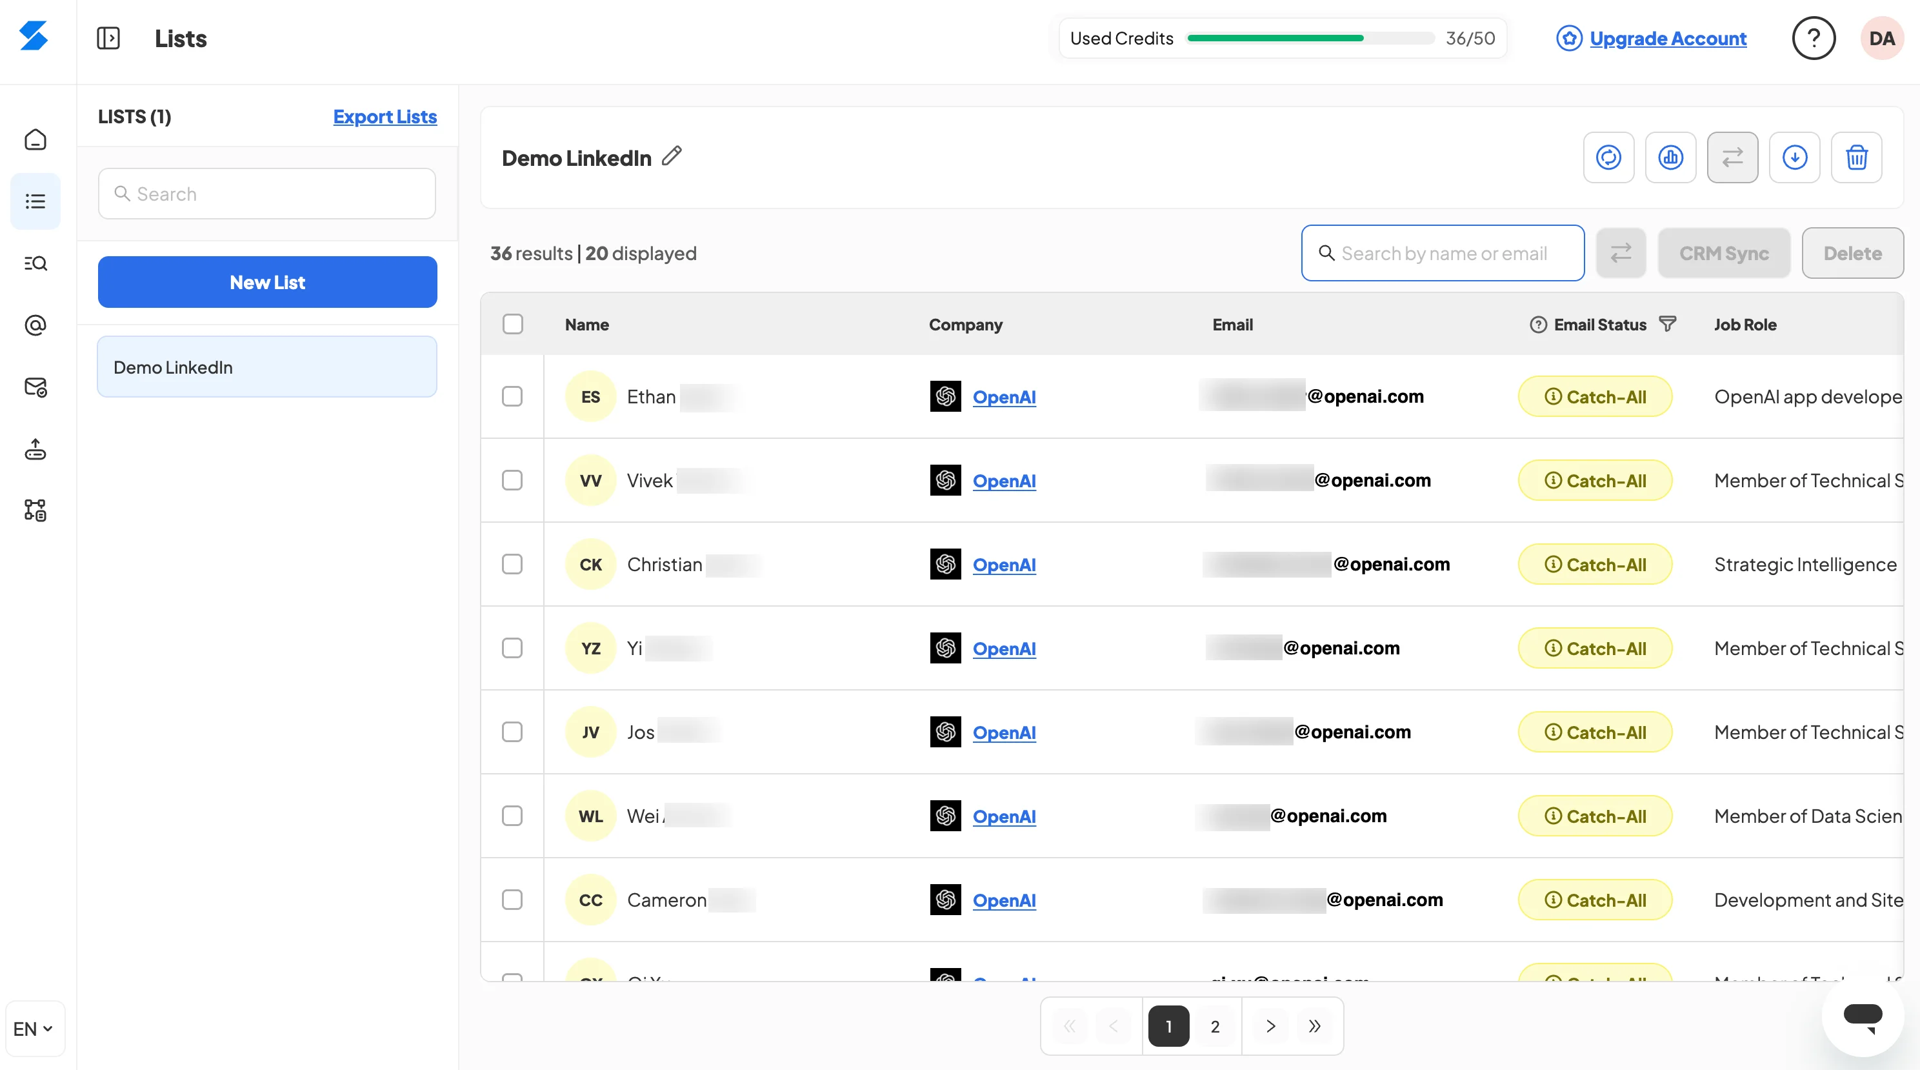Open the email finder @ icon in the sidebar
1920x1070 pixels.
coord(35,325)
